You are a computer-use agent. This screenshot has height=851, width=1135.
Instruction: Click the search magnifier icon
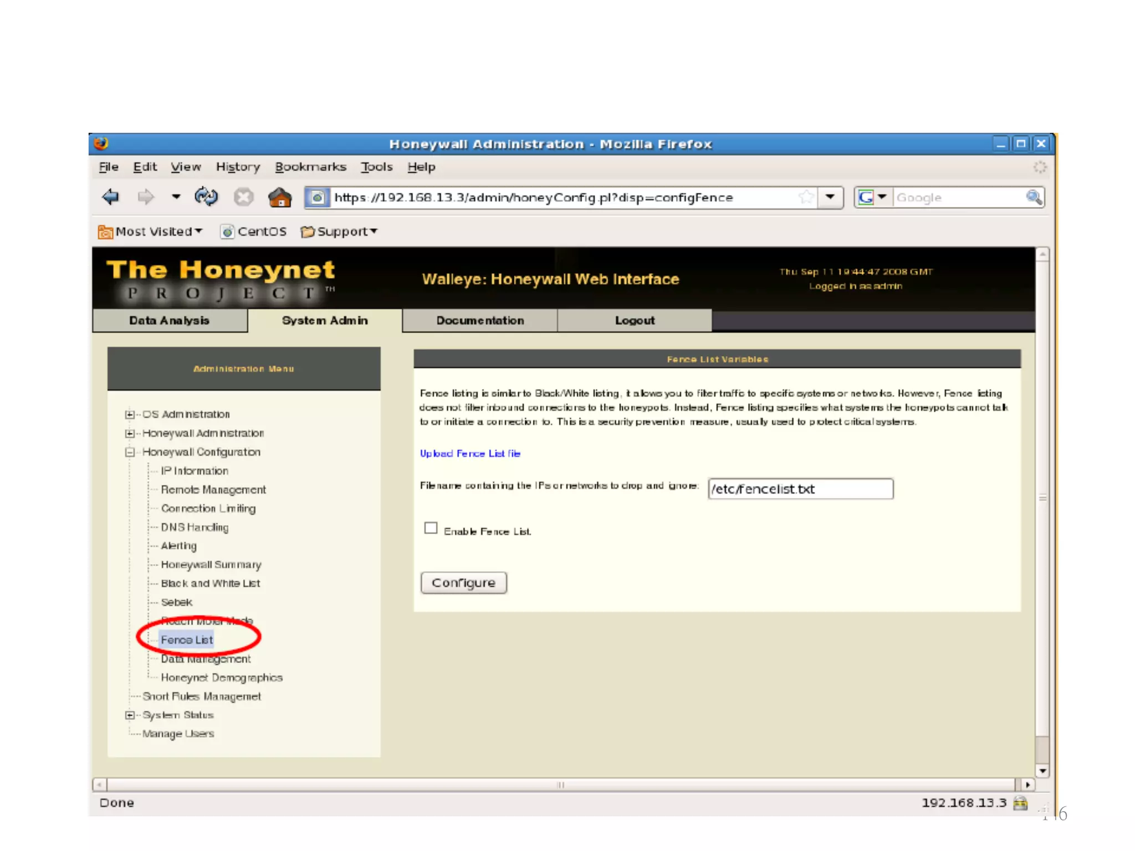tap(1033, 197)
